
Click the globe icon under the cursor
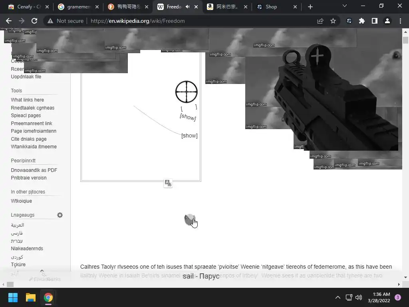[x=190, y=219]
